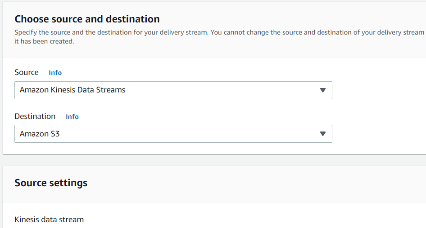Screen dimensions: 426x228
Task: Click the 'Source settings' section heading
Action: [51, 183]
